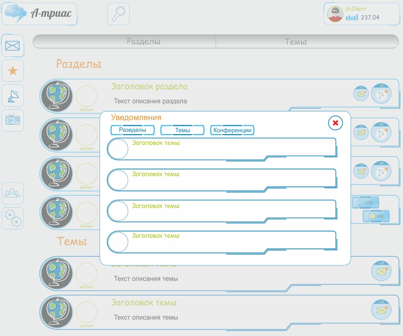Switch to Разеделы tab in notifications
Screen dimensions: 403x336
click(133, 130)
